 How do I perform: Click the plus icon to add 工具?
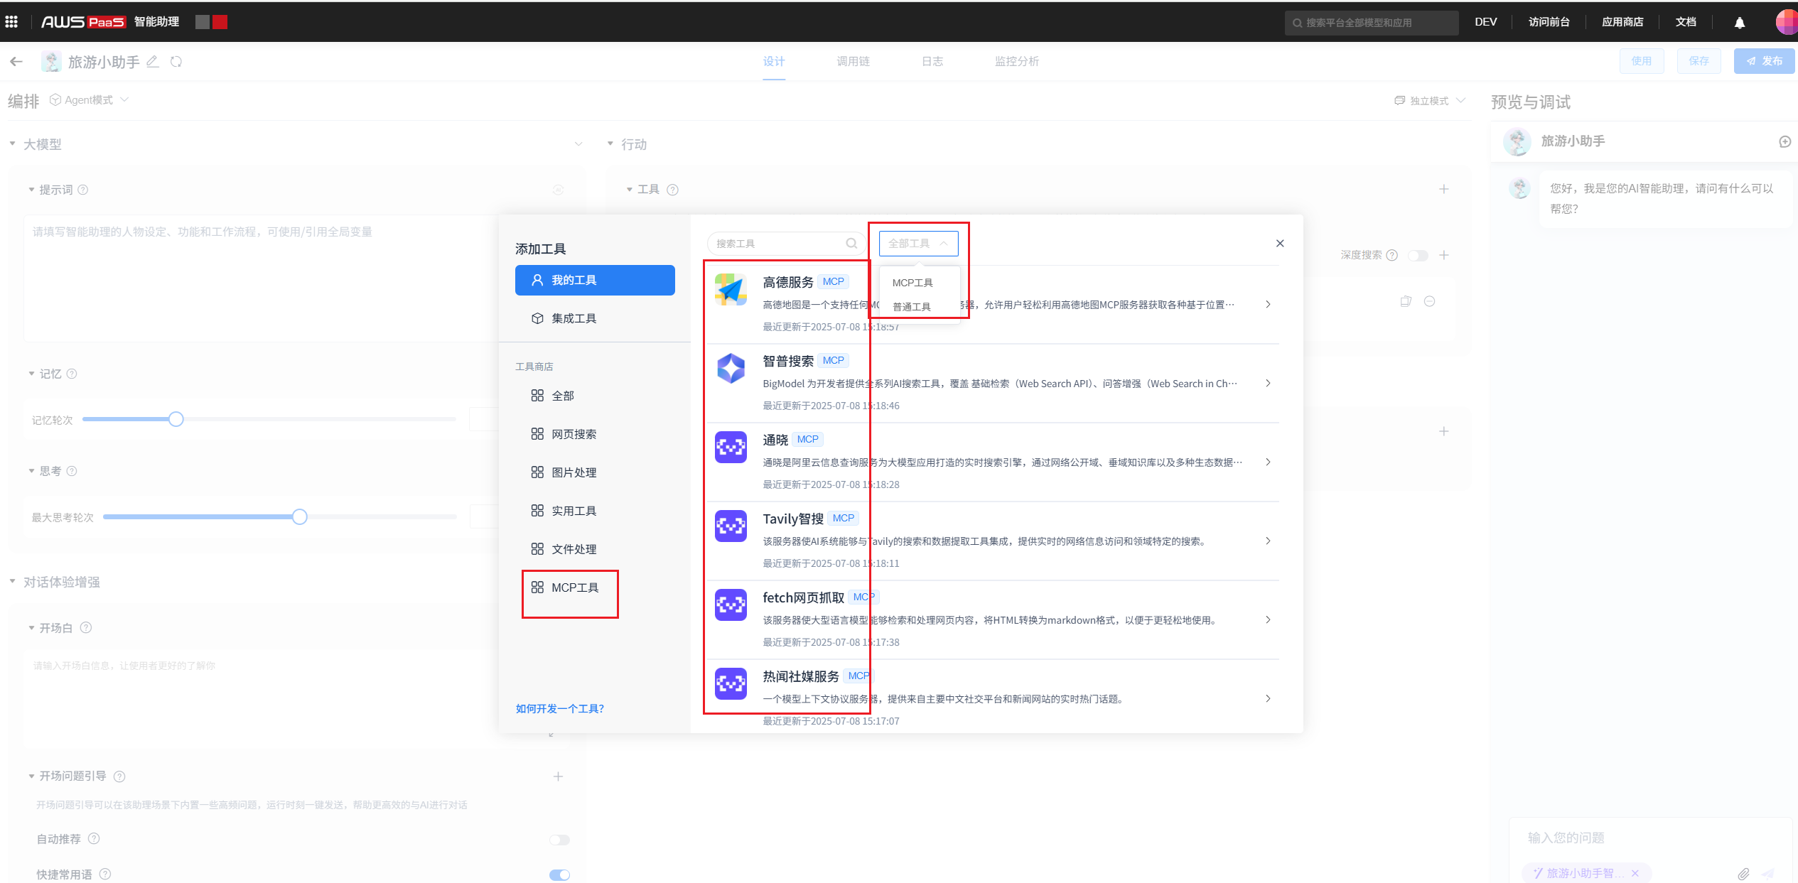tap(1443, 190)
